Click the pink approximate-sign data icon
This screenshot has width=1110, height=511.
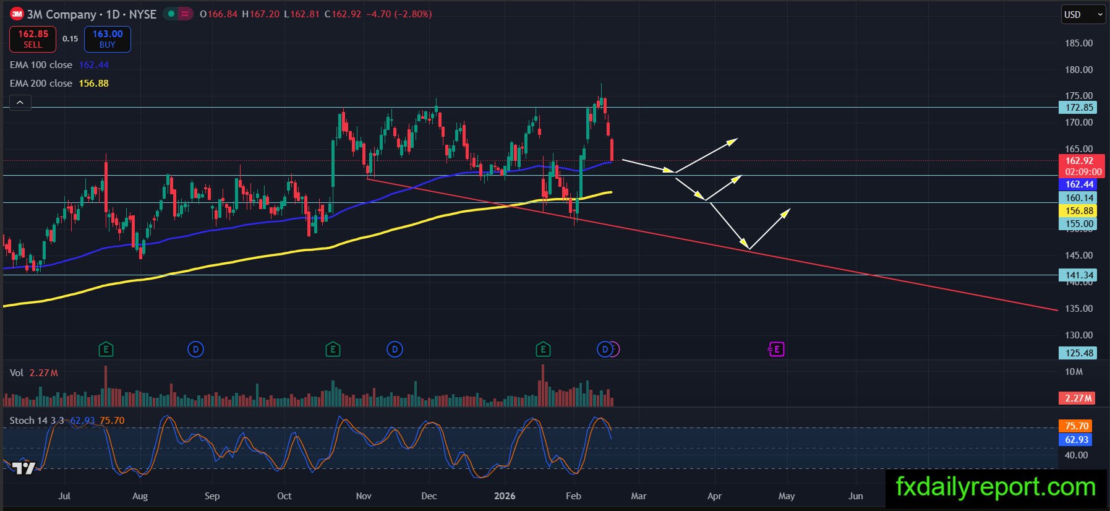pos(184,14)
